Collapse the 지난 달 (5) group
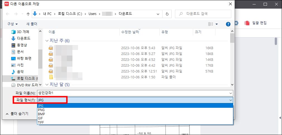 47,85
